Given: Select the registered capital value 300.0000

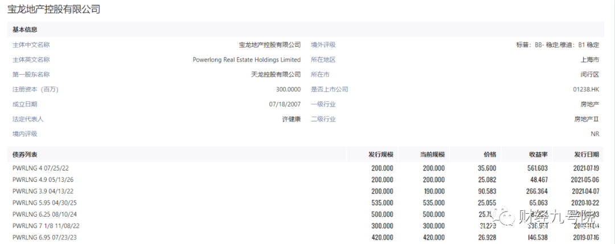Looking at the screenshot, I should pos(288,89).
